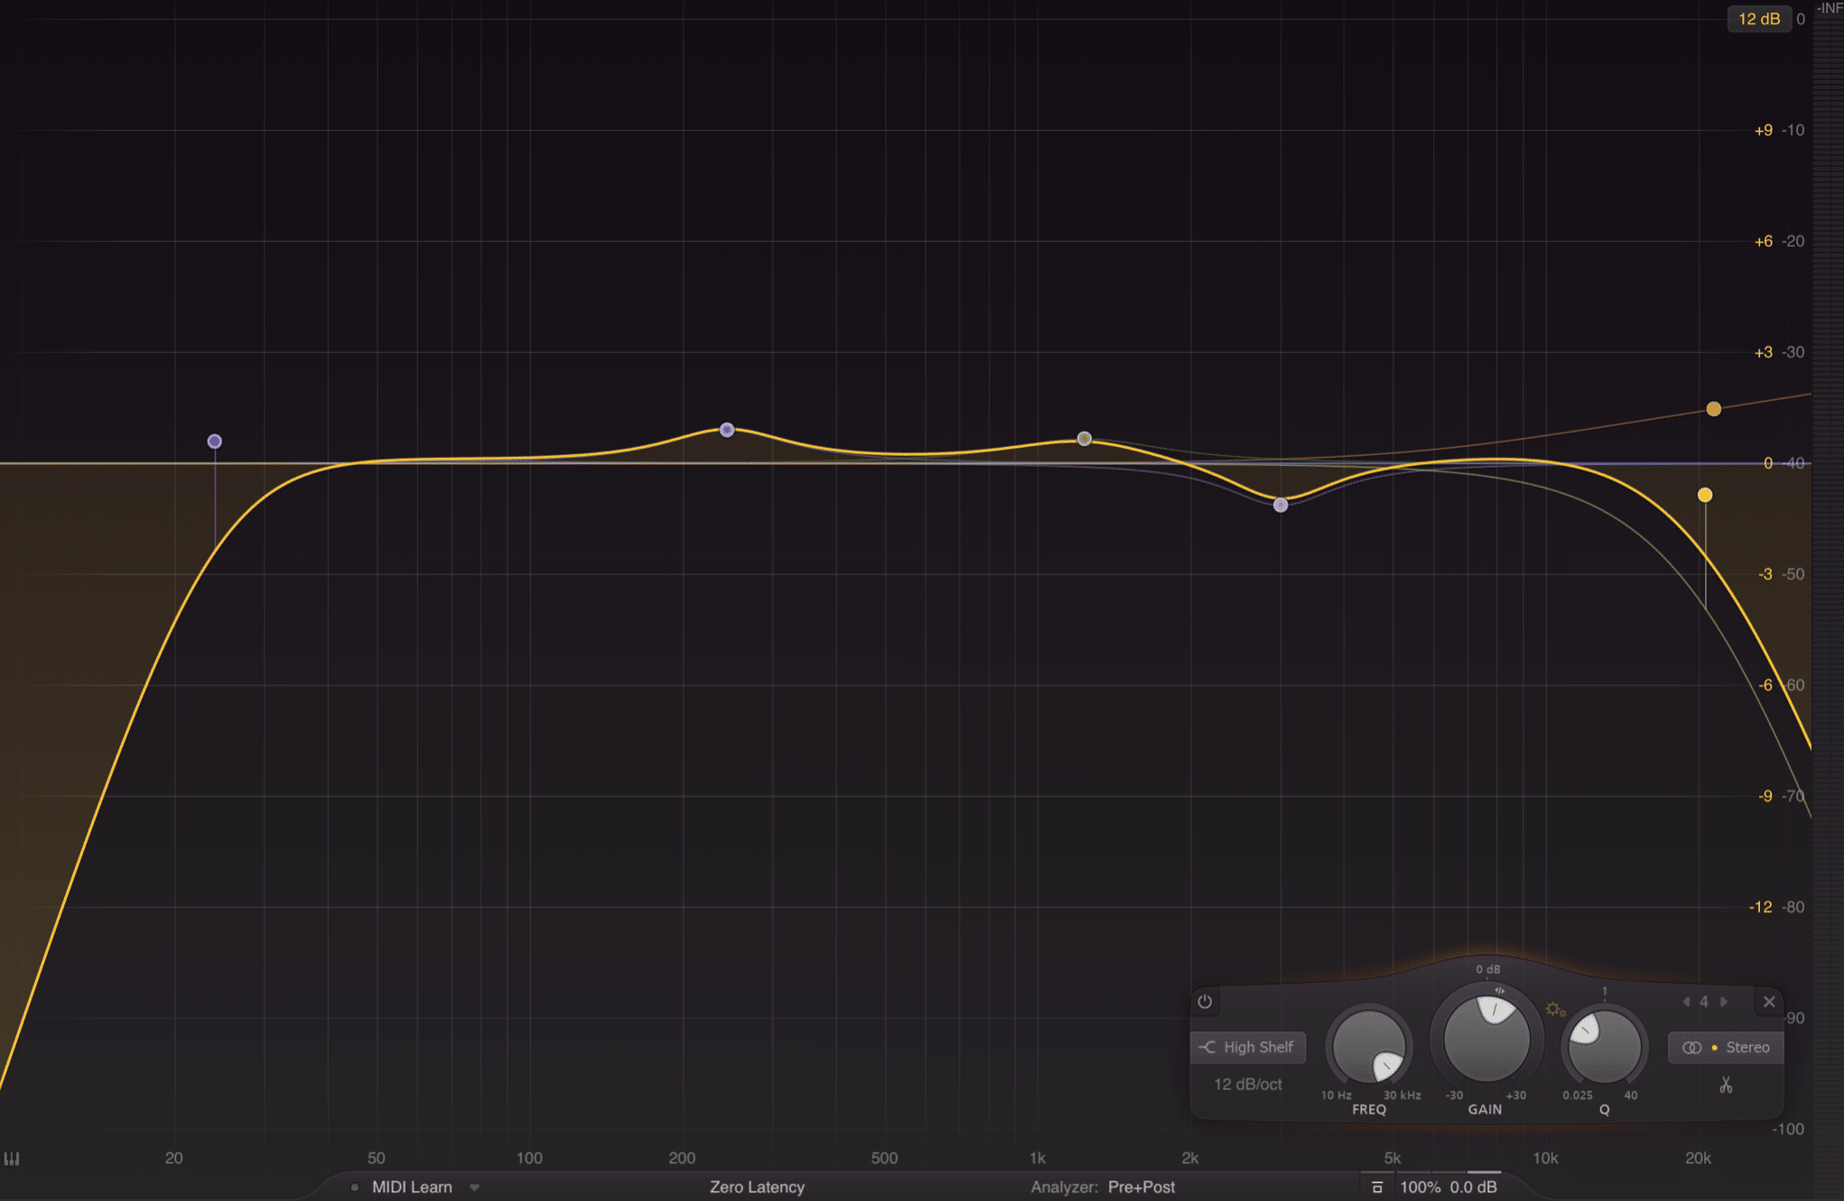This screenshot has width=1844, height=1201.
Task: Open the MIDI Learn dropdown arrow
Action: click(x=473, y=1187)
